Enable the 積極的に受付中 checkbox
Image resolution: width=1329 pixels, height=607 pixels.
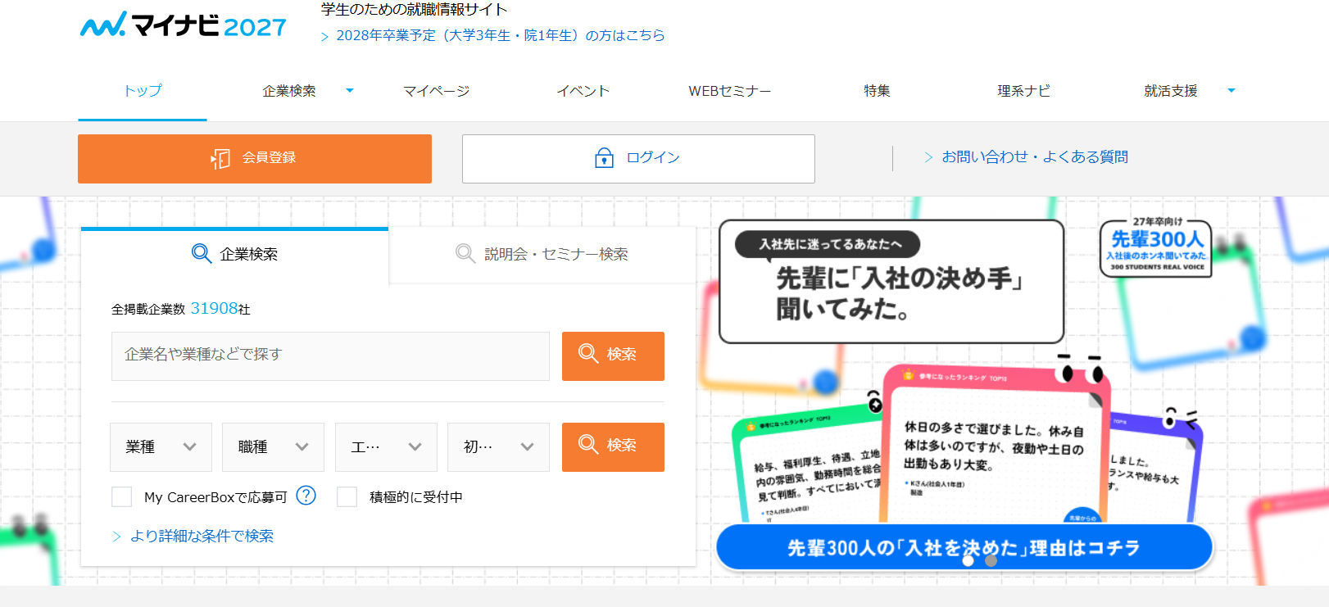pos(347,496)
